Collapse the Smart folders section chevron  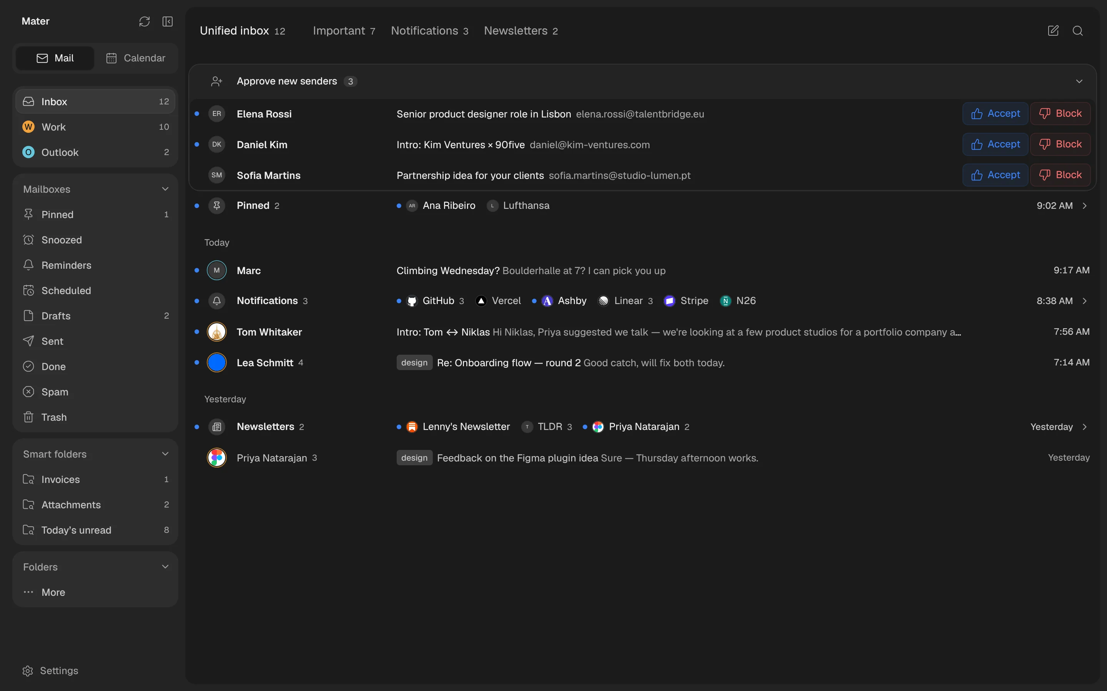[165, 454]
